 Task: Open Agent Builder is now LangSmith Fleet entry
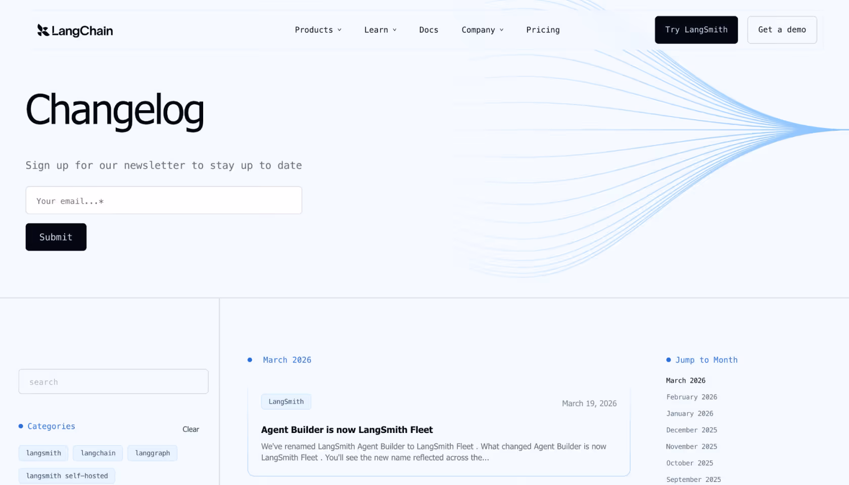coord(347,429)
